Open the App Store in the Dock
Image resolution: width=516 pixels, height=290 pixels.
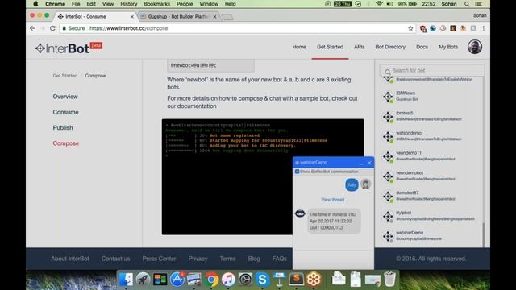(177, 280)
